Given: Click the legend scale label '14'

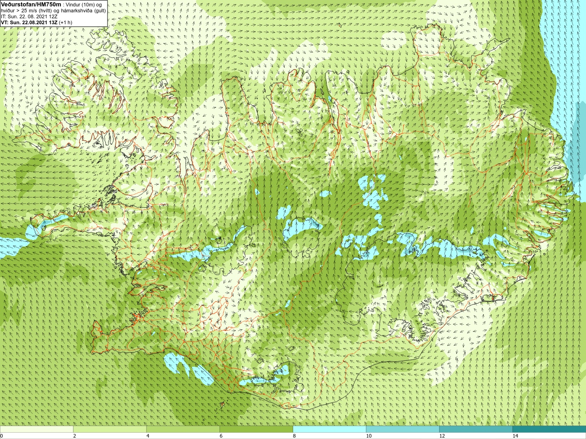Looking at the screenshot, I should pos(515,436).
